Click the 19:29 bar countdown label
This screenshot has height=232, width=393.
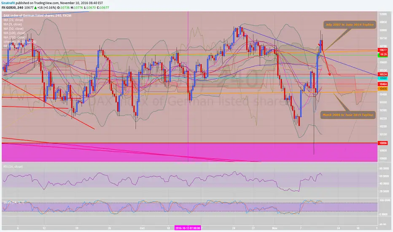tap(383, 54)
